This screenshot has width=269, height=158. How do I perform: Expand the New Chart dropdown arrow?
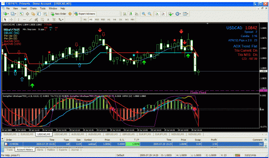click(x=8, y=14)
